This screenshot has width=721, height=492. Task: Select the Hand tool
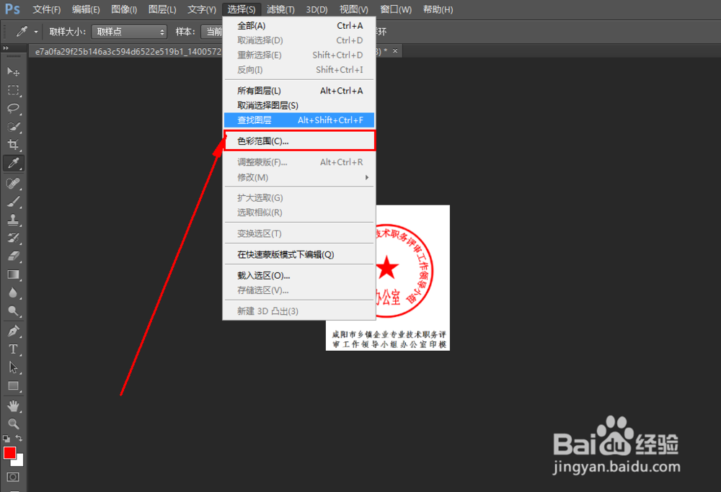click(x=13, y=406)
